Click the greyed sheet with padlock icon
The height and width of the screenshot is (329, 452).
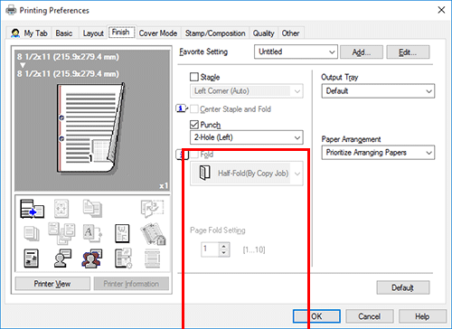[x=153, y=233]
